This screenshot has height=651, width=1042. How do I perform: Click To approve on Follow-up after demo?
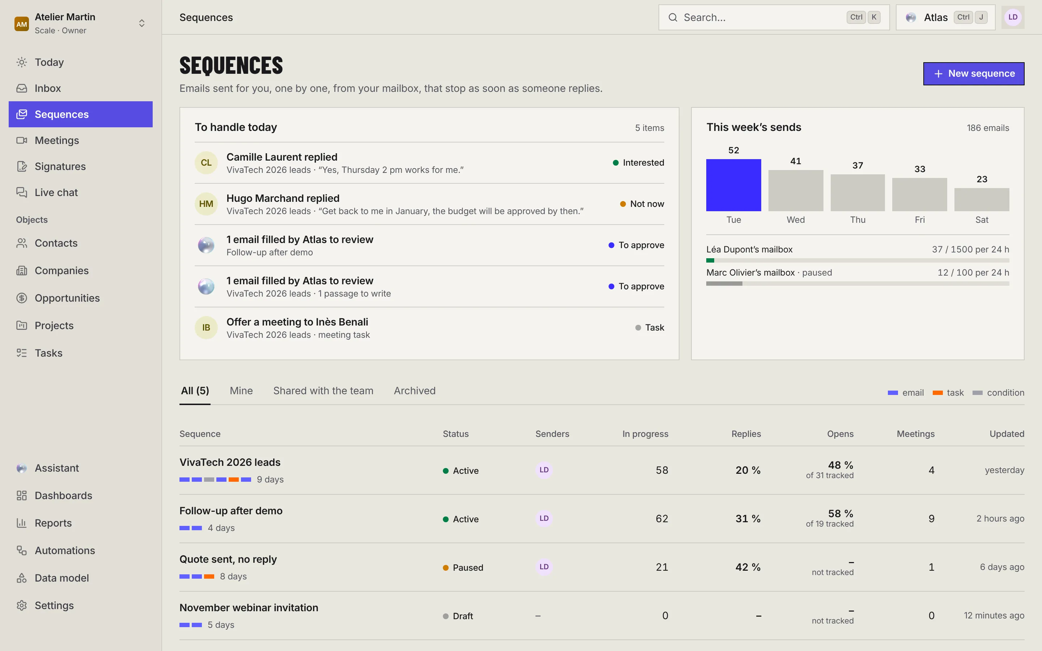(636, 246)
